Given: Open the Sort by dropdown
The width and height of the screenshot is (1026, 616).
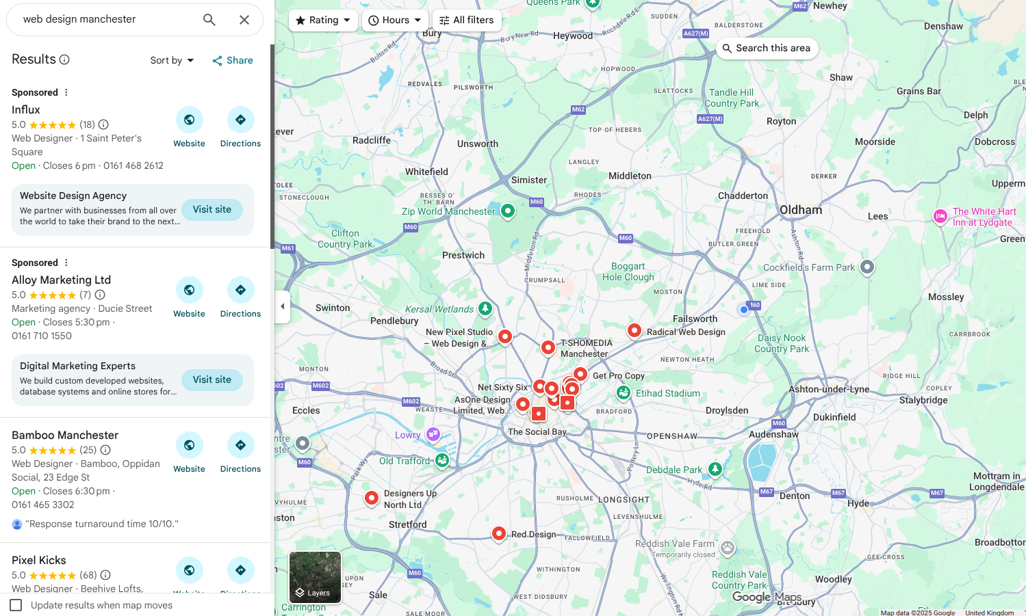Looking at the screenshot, I should (x=172, y=60).
